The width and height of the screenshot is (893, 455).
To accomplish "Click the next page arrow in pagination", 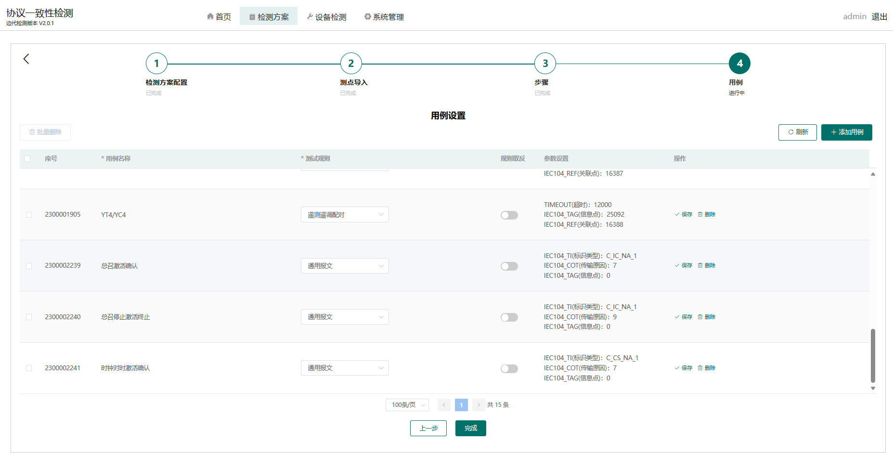I will pos(479,405).
